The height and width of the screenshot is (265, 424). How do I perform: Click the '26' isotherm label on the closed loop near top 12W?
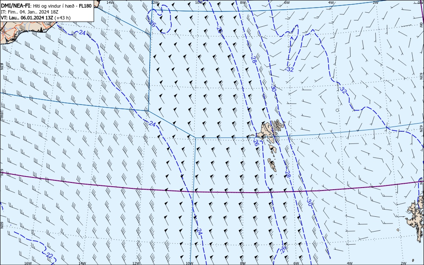click(x=153, y=24)
